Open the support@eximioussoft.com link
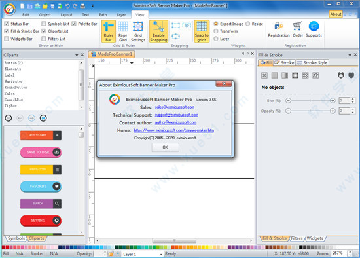This screenshot has height=258, width=360. pos(177,115)
